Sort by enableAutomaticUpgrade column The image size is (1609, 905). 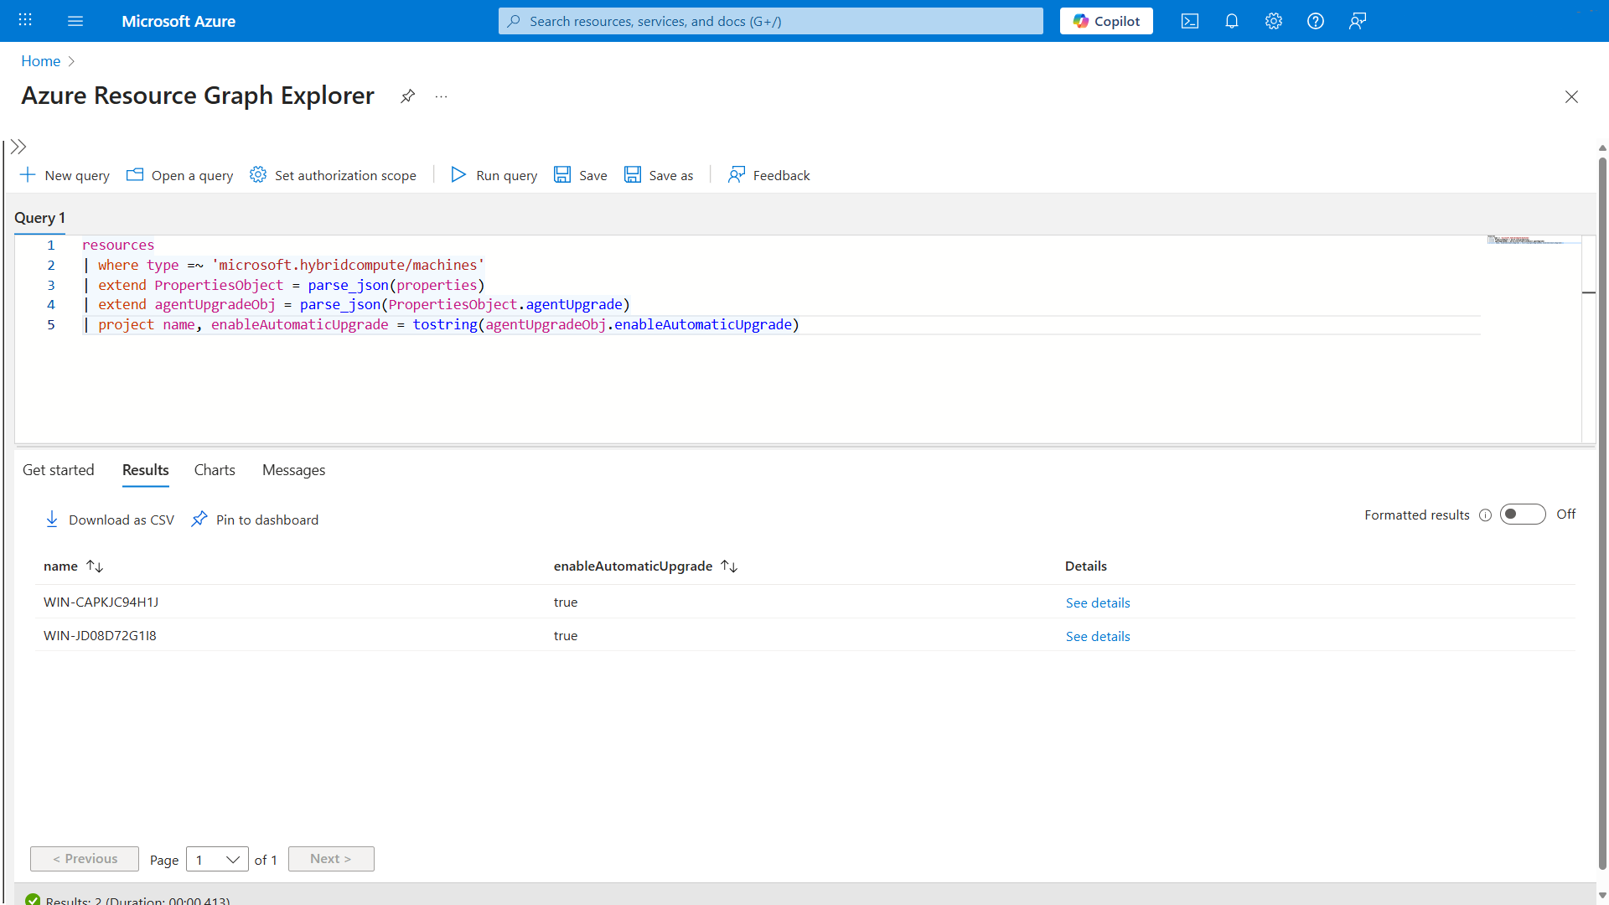tap(728, 566)
